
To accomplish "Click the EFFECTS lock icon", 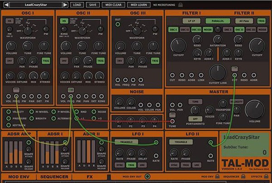I will (x=266, y=176).
